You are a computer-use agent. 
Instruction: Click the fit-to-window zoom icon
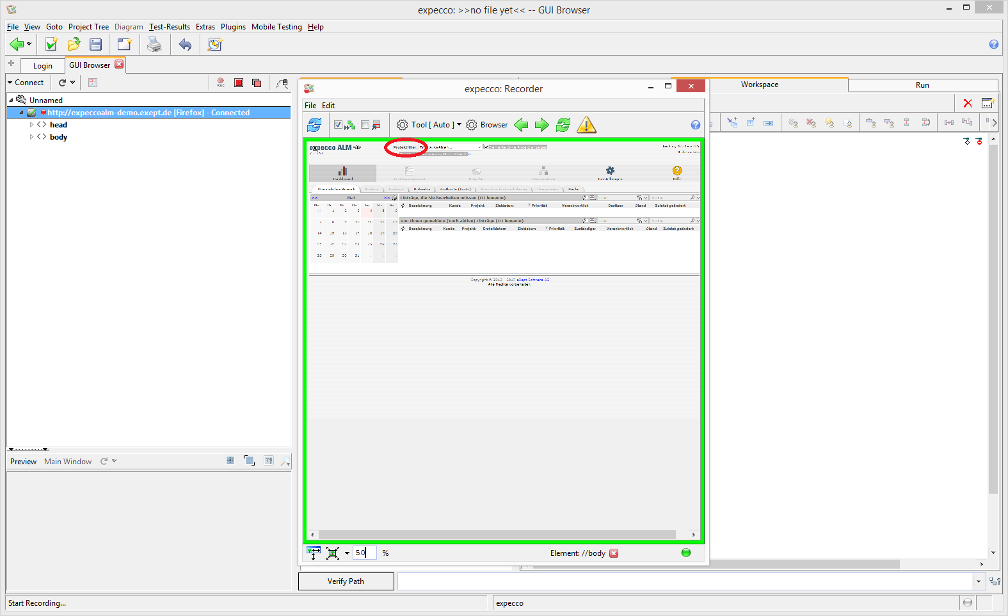click(333, 553)
